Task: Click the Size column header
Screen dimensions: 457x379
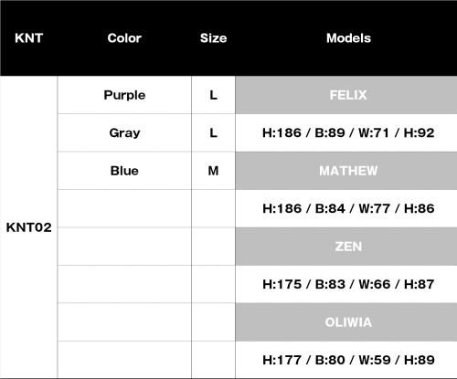Action: pos(213,38)
